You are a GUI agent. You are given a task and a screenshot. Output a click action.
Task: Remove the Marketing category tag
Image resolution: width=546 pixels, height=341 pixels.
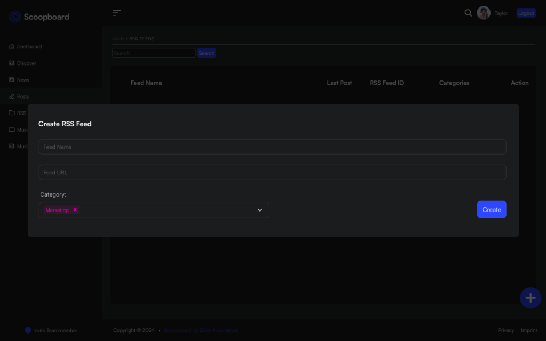click(x=75, y=210)
